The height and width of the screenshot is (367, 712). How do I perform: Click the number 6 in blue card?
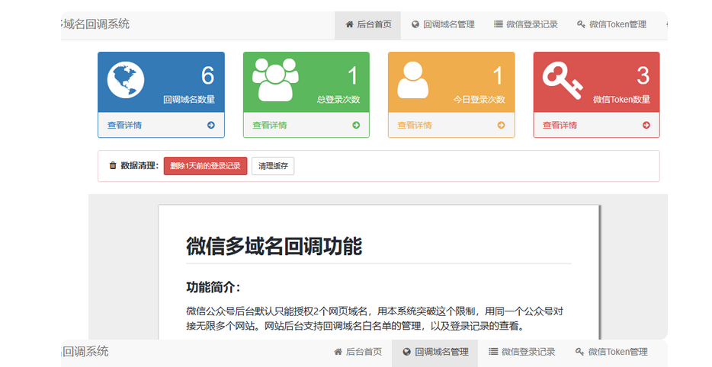207,75
